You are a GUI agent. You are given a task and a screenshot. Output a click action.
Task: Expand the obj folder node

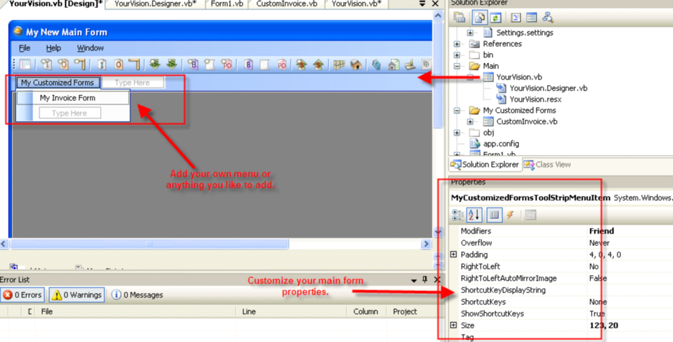457,133
